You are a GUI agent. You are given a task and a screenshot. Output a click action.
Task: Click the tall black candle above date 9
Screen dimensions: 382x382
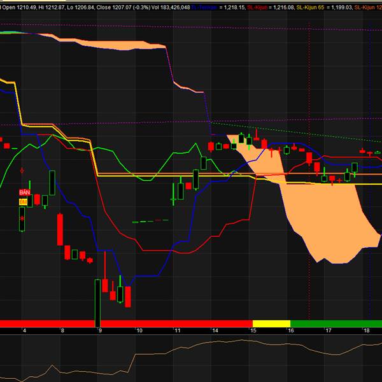97,303
